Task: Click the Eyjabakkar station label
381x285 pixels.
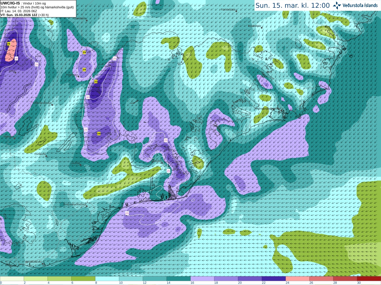Action: coord(254,26)
